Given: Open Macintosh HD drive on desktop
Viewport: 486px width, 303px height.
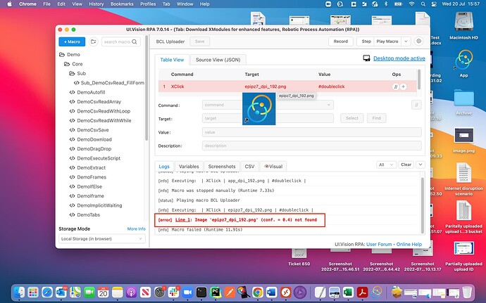Looking at the screenshot, I should (x=463, y=26).
